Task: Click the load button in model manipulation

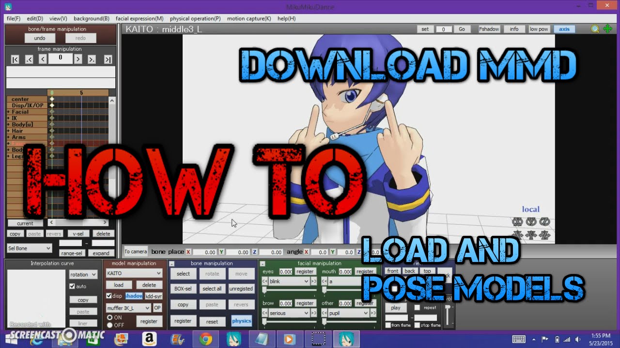Action: (119, 285)
